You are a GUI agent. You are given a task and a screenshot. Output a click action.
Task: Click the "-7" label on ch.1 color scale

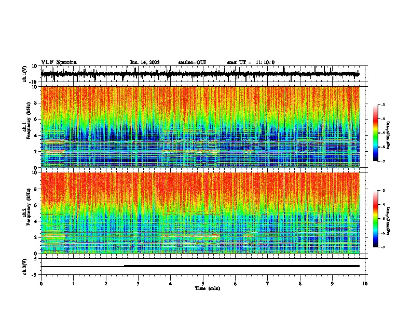click(383, 161)
